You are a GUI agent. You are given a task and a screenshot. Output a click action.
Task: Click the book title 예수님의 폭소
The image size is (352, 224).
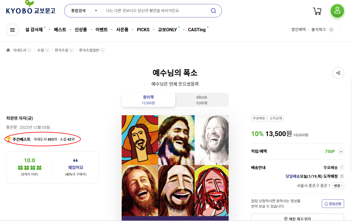(175, 73)
